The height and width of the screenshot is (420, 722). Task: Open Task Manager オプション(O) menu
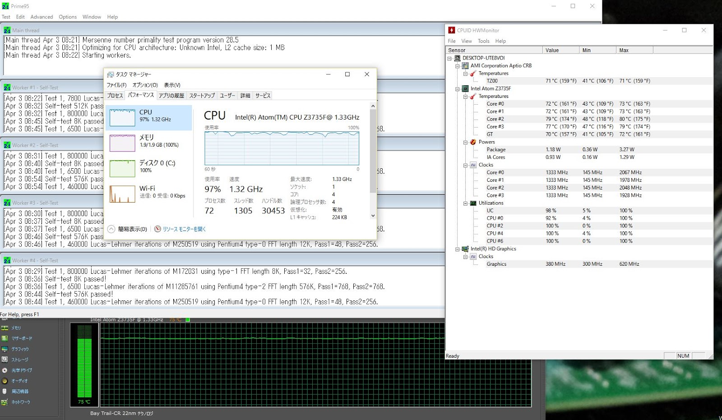point(145,85)
